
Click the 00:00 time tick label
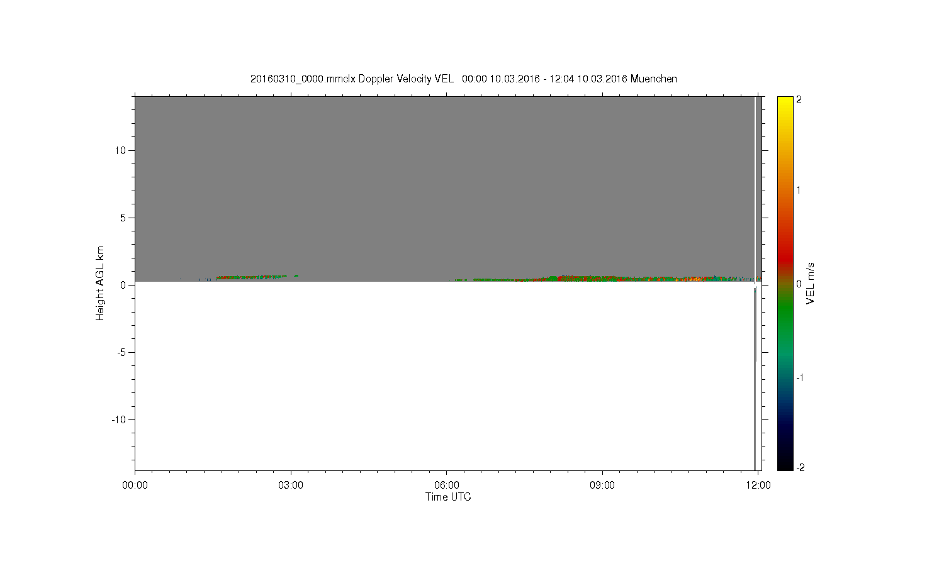click(x=135, y=485)
